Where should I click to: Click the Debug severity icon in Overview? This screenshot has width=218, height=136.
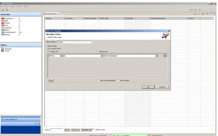tap(3, 34)
